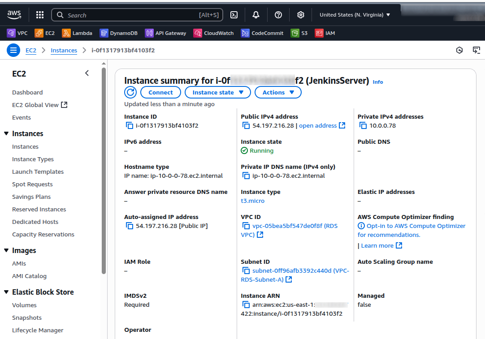Change region via N. Virginia selector

click(355, 14)
